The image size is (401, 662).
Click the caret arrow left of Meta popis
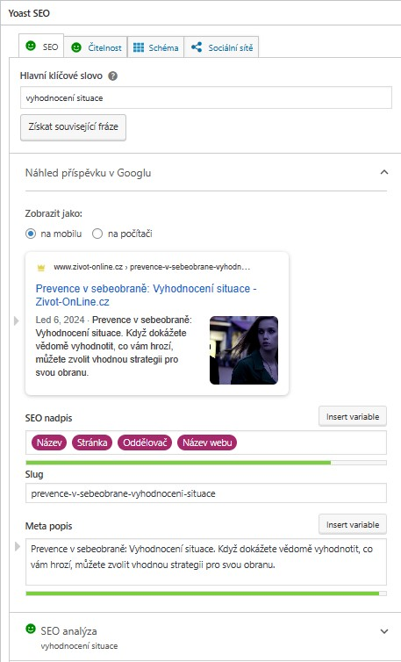18,547
